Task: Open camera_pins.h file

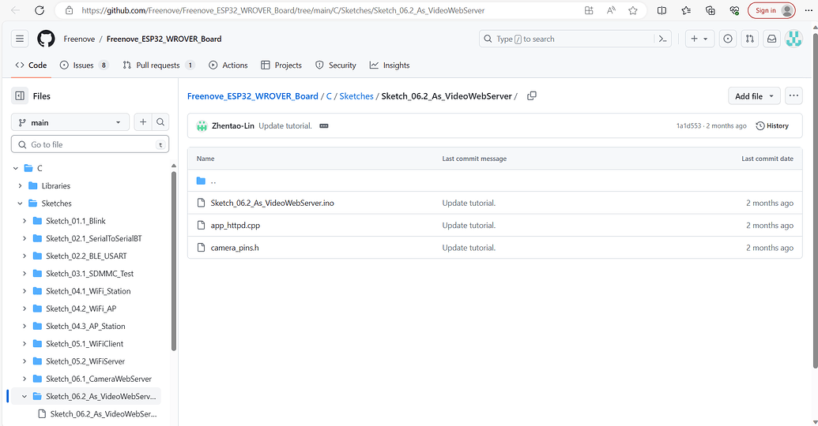Action: point(235,248)
